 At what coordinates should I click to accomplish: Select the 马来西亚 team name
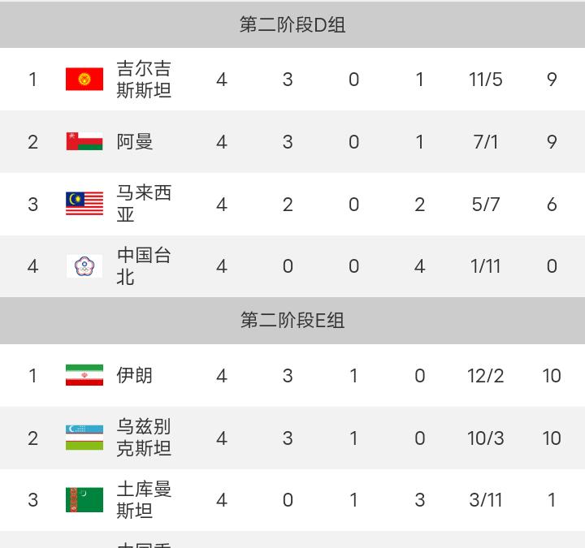(x=144, y=204)
